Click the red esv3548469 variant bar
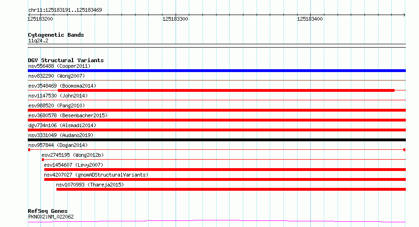This screenshot has height=227, width=419. (x=226, y=90)
